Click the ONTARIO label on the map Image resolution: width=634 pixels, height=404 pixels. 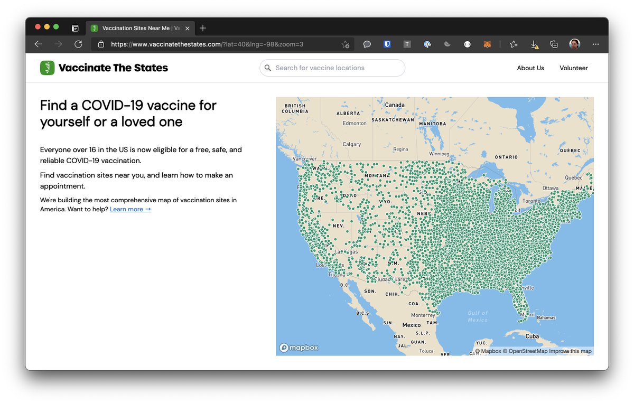[x=506, y=157]
